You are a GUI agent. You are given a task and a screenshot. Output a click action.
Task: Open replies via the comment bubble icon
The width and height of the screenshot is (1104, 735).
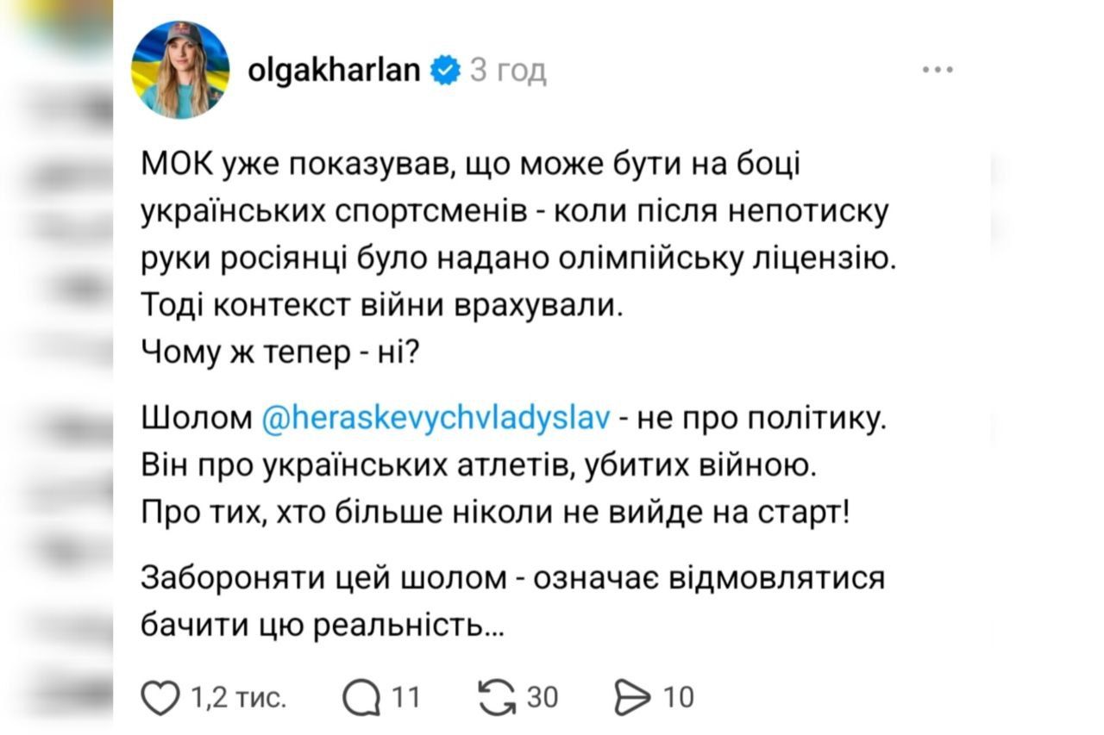[362, 697]
